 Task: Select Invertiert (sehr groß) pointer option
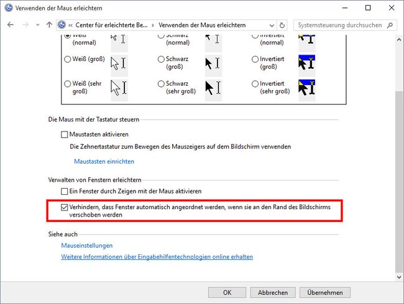pos(255,84)
